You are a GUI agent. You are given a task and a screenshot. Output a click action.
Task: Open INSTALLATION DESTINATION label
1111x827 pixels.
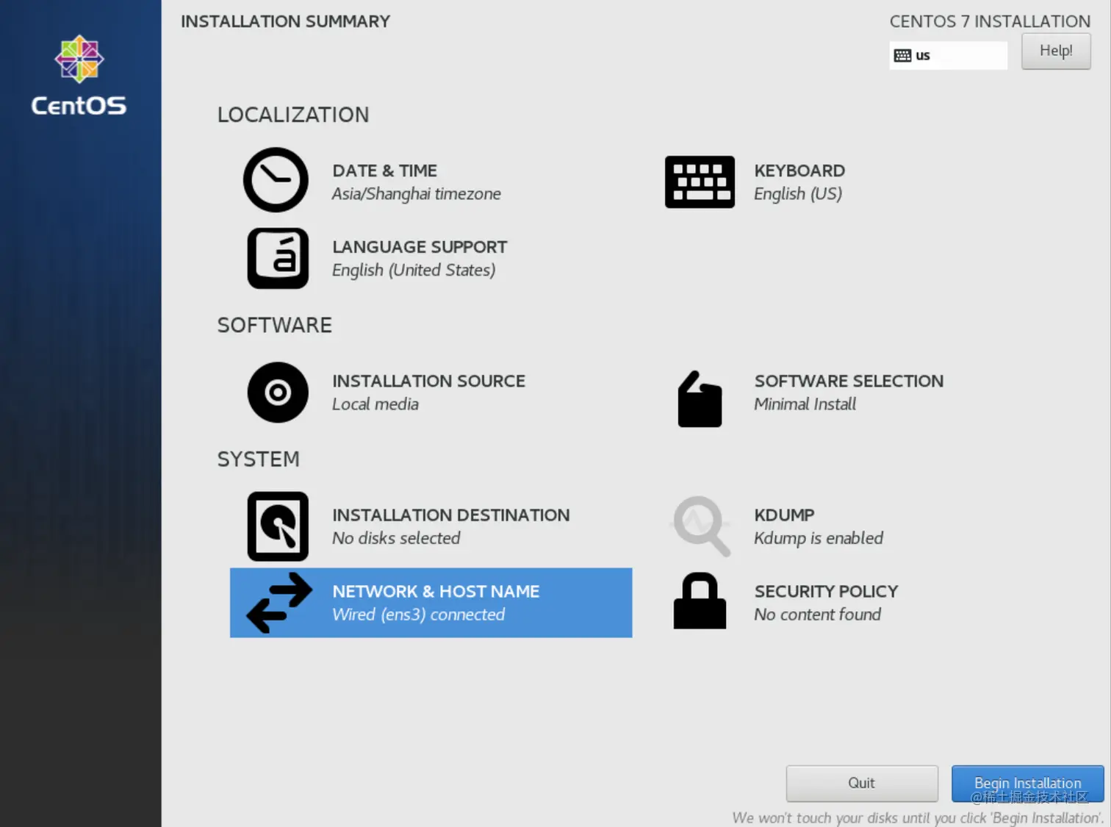pos(450,515)
